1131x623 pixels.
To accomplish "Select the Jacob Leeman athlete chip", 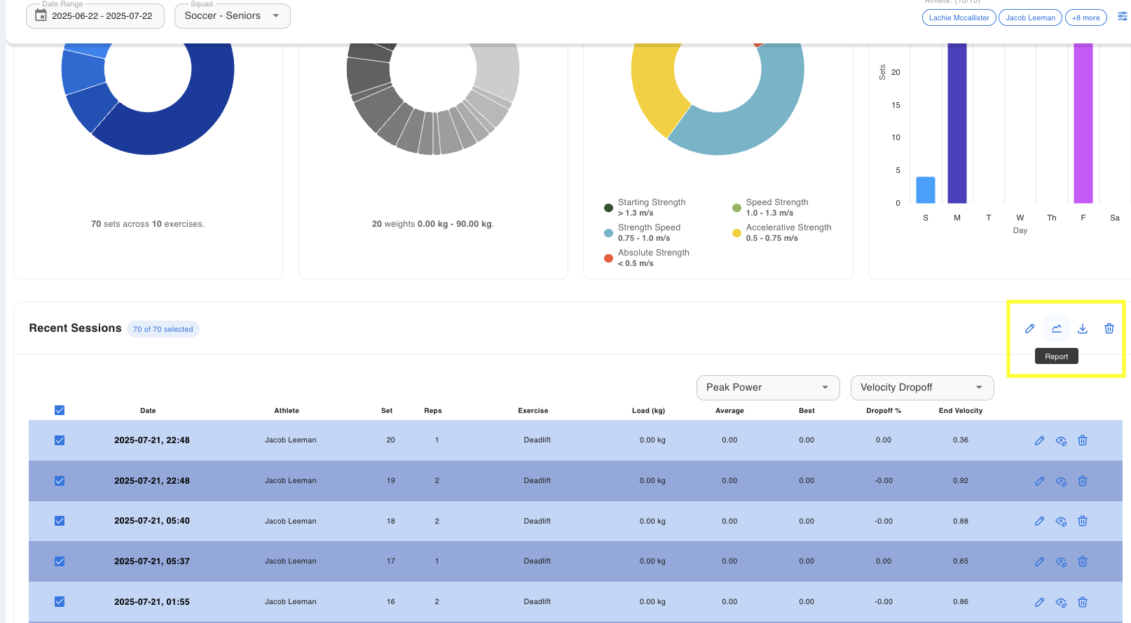I will pos(1030,17).
